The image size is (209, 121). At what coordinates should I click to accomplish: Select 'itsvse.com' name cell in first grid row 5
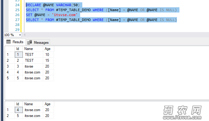[33, 78]
